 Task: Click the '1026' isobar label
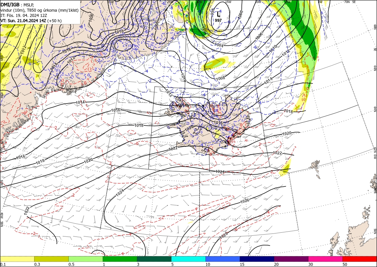tap(245, 201)
